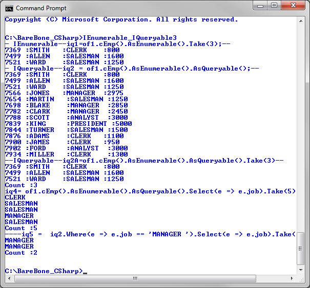Minimize the Command Prompt window
This screenshot has width=310, height=288.
(x=260, y=7)
